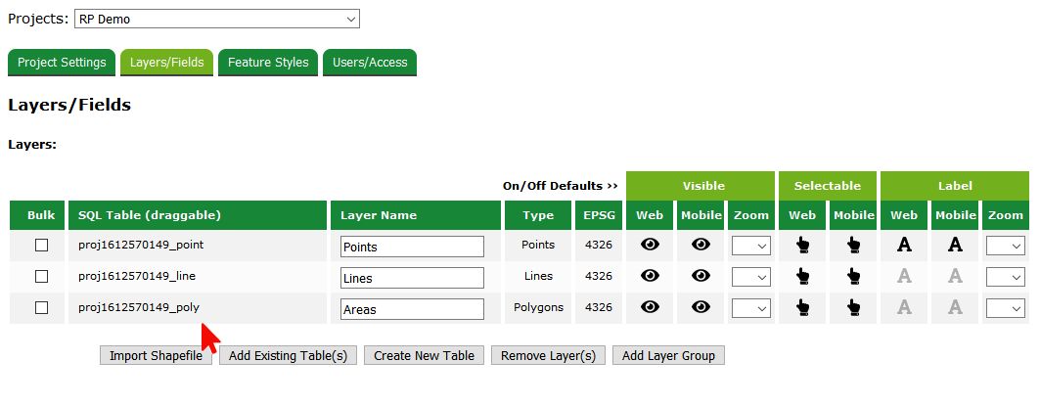Check the bulk checkbox for proj1612570149_poly
1040x406 pixels.
click(41, 308)
